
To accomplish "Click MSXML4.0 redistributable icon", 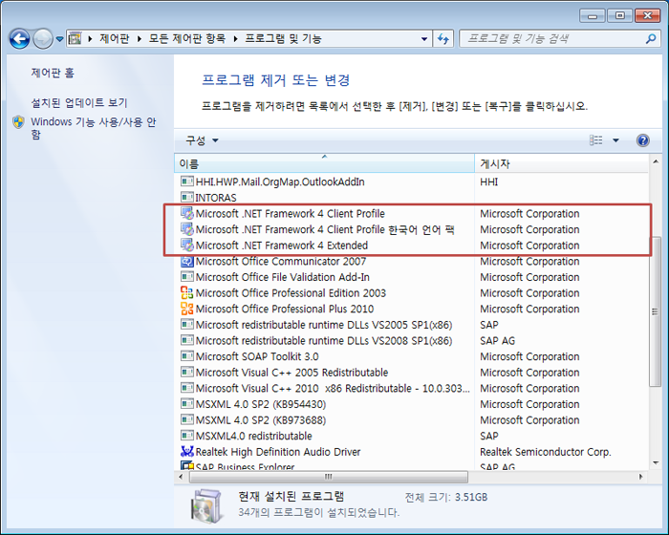I will [x=187, y=436].
